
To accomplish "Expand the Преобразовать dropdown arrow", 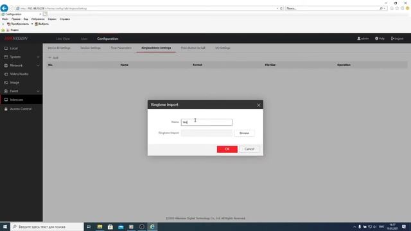I will [32, 24].
